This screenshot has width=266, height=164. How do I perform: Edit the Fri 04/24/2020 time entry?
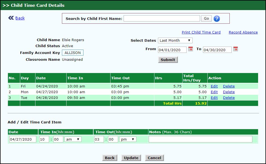pos(214,86)
